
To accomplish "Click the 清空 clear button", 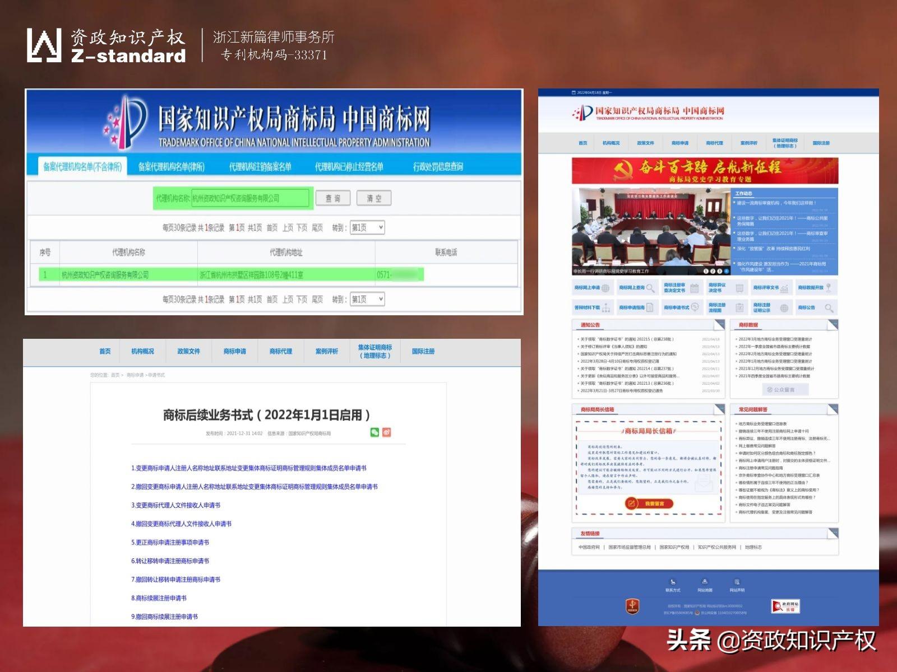I will (374, 198).
